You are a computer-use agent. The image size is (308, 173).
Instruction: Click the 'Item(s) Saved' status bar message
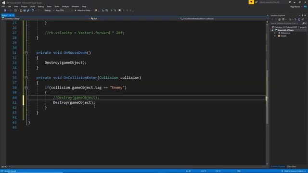[x=10, y=171]
